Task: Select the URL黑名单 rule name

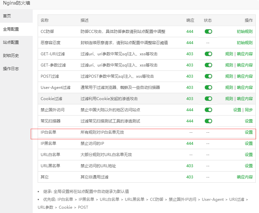Action: click(50, 166)
